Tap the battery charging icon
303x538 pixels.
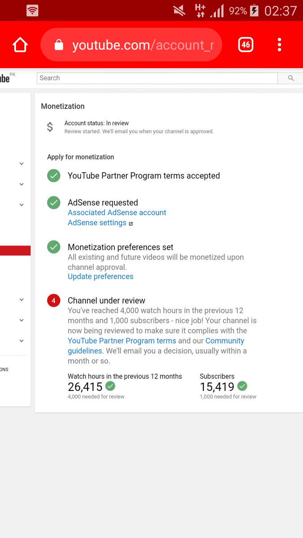click(255, 10)
